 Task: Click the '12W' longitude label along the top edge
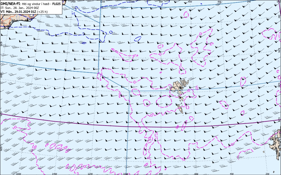[102, 2]
